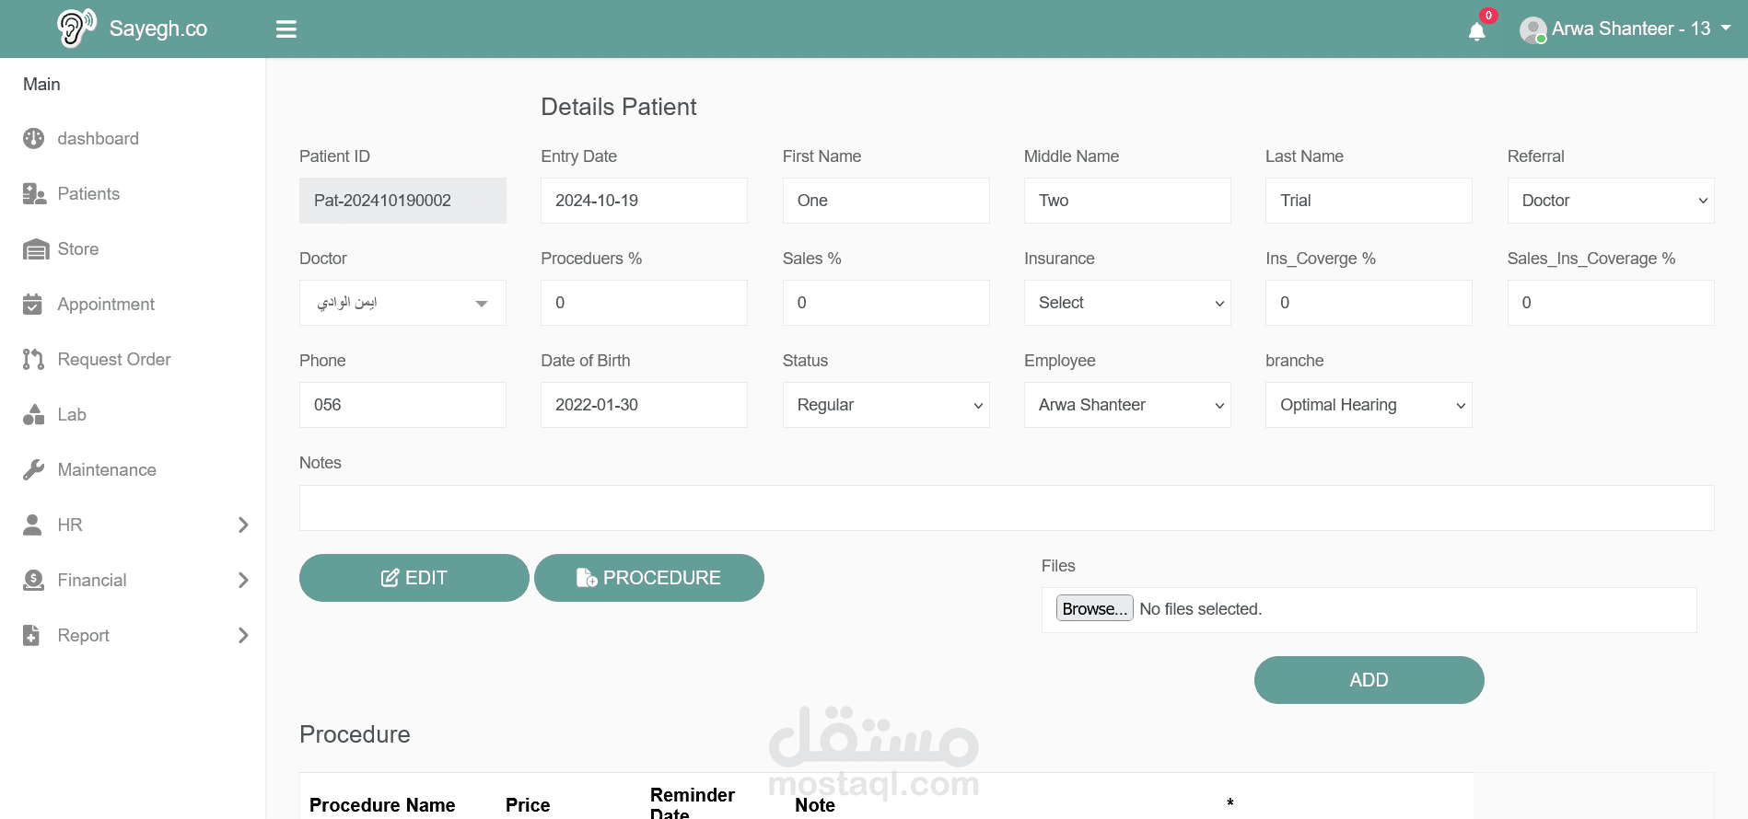Click the dashboard gauge icon
Image resolution: width=1748 pixels, height=819 pixels.
[34, 138]
